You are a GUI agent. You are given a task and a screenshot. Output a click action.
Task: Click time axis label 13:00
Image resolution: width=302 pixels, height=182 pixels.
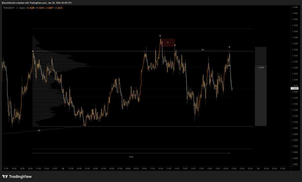click(169, 168)
